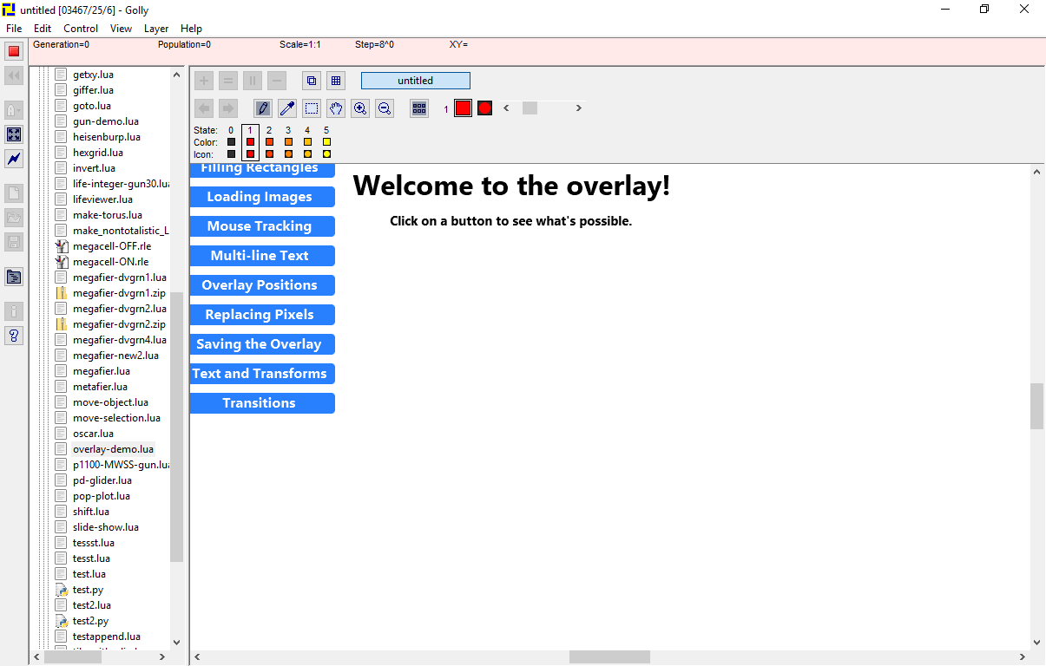Click the Saving the Overlay button
1046x666 pixels.
click(x=261, y=344)
